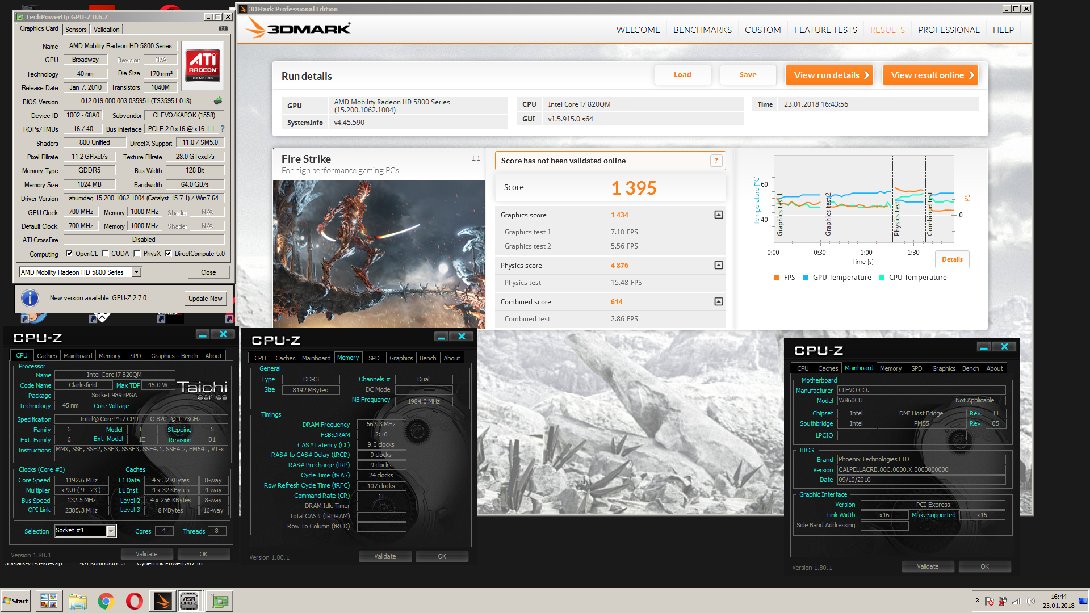Click the BIOS export chip icon in GPU-Z
Image resolution: width=1090 pixels, height=613 pixels.
point(218,101)
